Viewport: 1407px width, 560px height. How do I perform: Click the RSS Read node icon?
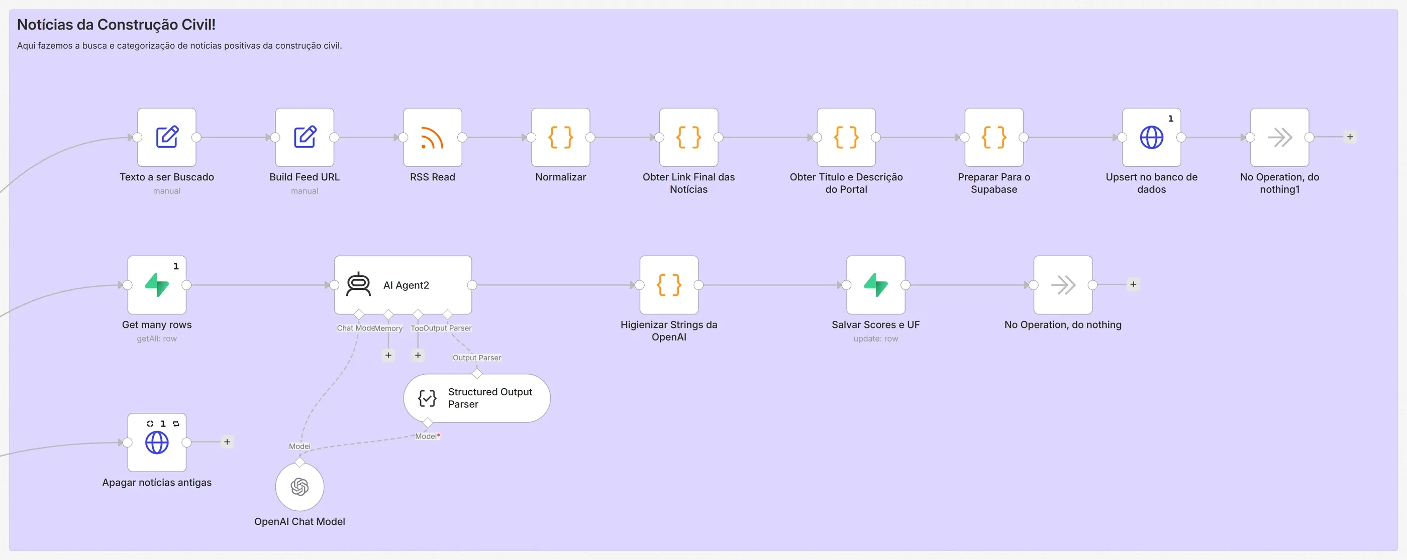(433, 137)
